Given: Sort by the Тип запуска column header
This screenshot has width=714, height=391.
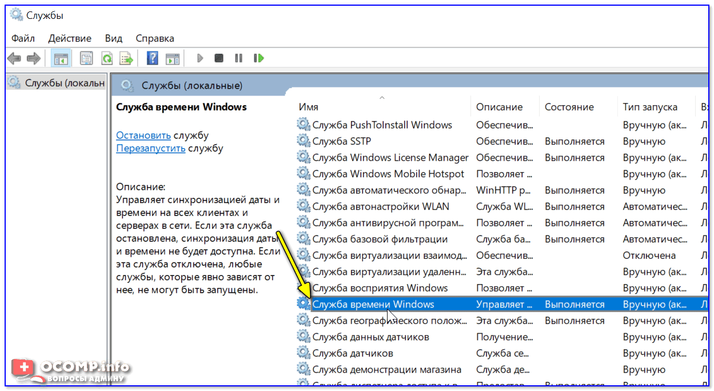Looking at the screenshot, I should (650, 107).
